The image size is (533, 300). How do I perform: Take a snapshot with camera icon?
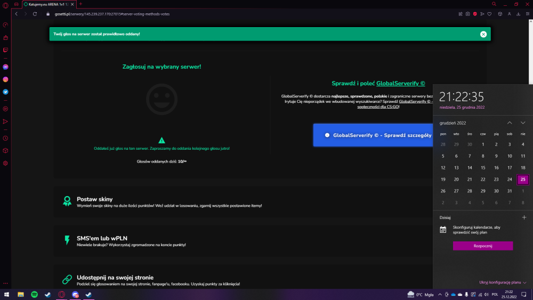(x=468, y=14)
